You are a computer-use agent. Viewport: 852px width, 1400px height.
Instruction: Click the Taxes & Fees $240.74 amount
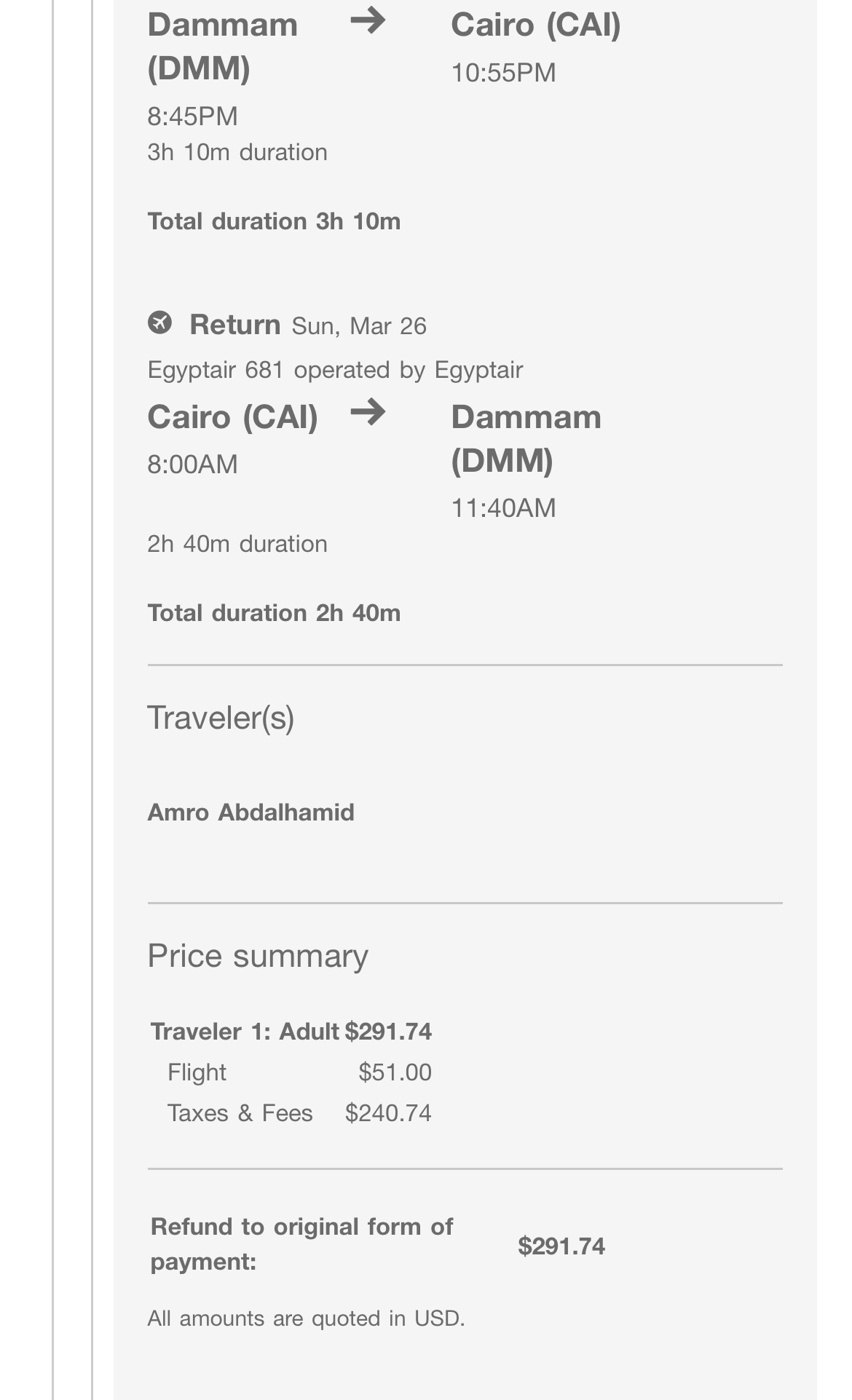click(x=388, y=1113)
